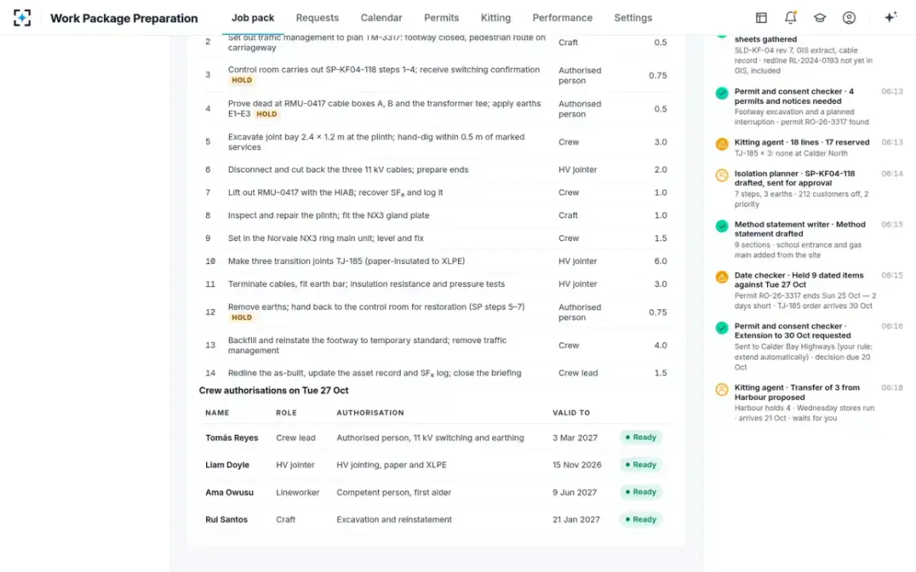The width and height of the screenshot is (916, 572).
Task: Open the training graduation cap icon
Action: (820, 18)
